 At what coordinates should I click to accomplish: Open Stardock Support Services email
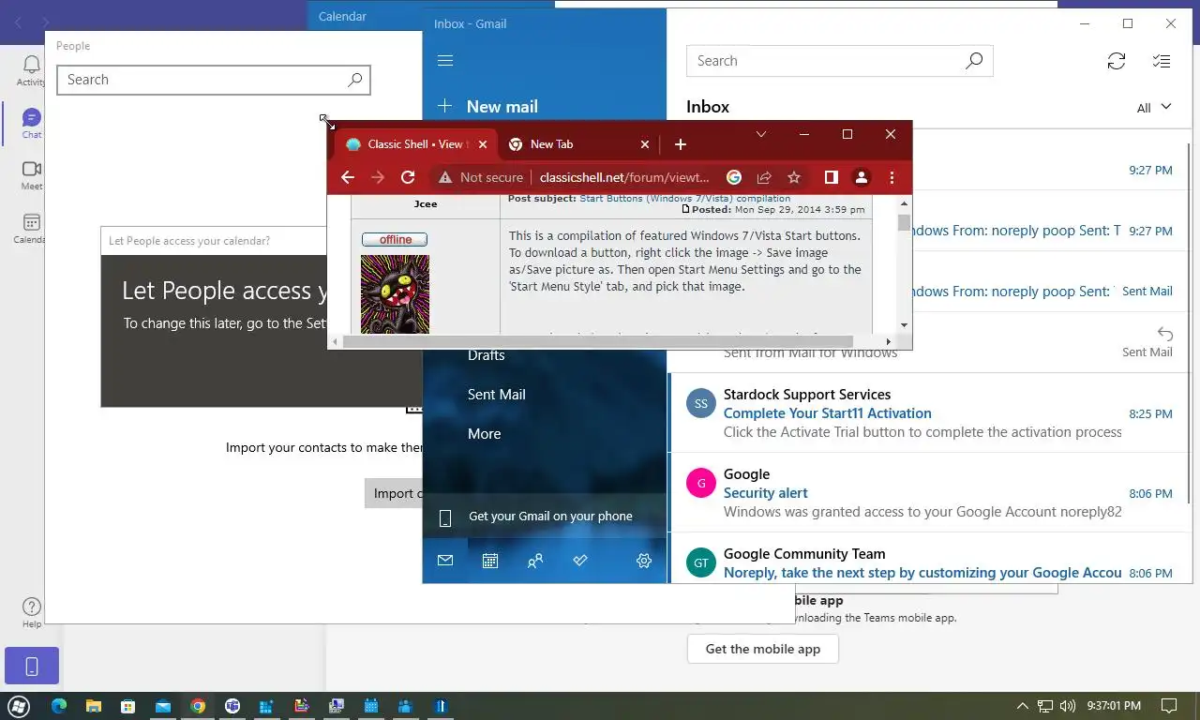pyautogui.click(x=930, y=413)
